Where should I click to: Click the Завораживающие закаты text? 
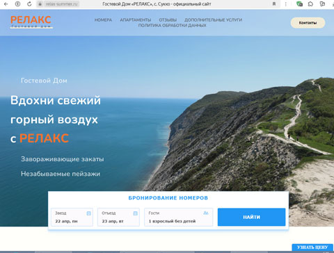pyautogui.click(x=63, y=159)
